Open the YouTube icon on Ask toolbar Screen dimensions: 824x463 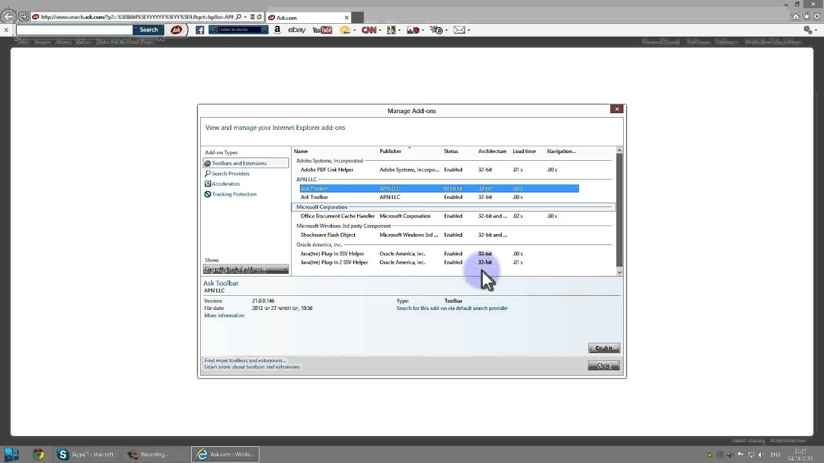[x=322, y=30]
